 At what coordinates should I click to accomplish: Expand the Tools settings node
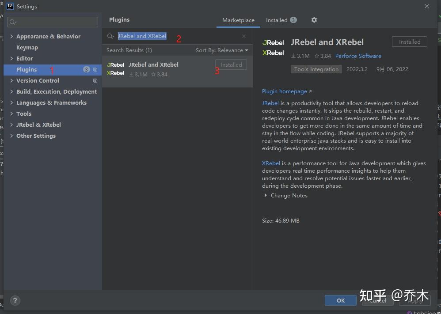pos(11,113)
